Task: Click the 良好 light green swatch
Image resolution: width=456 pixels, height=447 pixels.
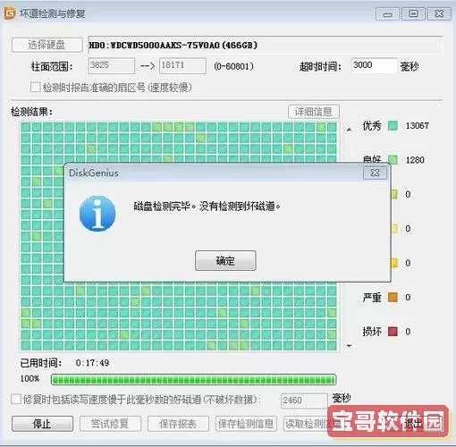Action: click(393, 159)
